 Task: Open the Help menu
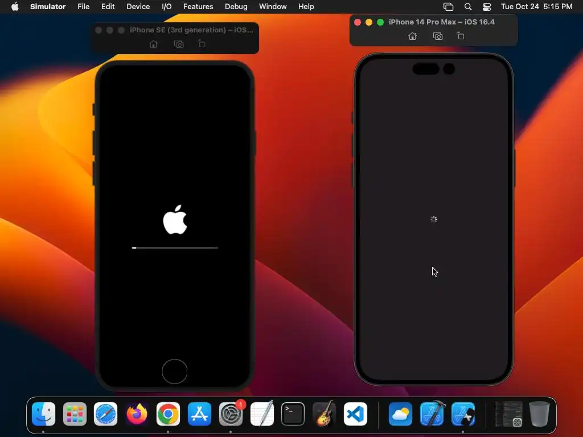306,6
